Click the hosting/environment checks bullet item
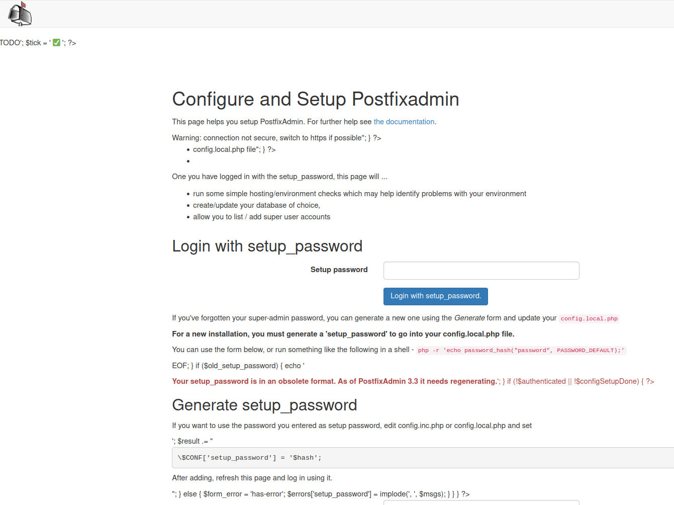 click(x=359, y=194)
